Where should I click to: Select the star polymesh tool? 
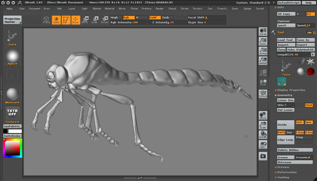(x=311, y=61)
